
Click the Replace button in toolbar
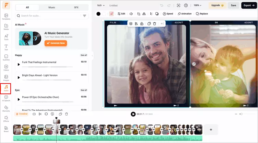coord(202,14)
